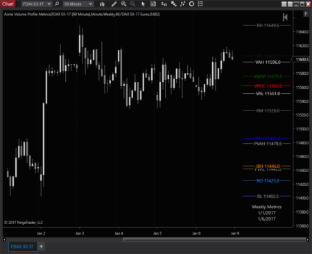
Task: Select the FDAX 03-17 chart tab
Action: (x=22, y=246)
